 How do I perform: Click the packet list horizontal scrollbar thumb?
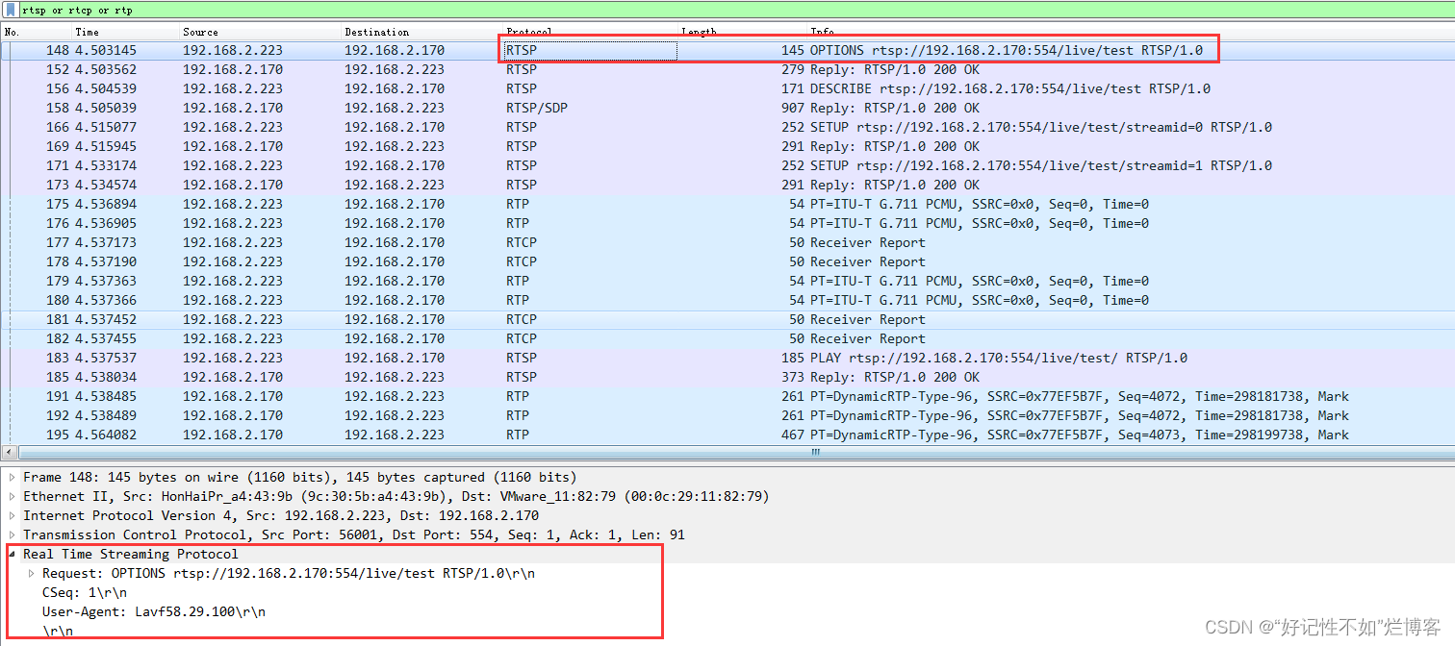tap(816, 452)
